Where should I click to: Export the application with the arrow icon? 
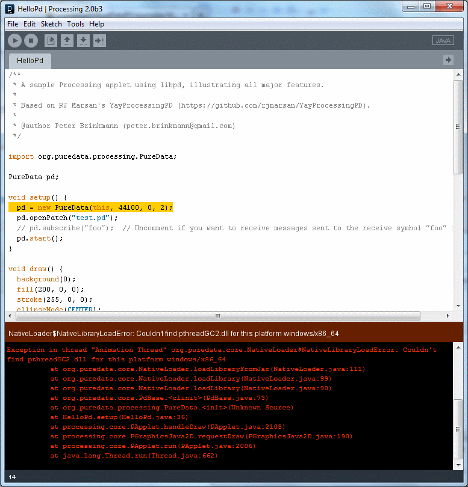click(99, 41)
